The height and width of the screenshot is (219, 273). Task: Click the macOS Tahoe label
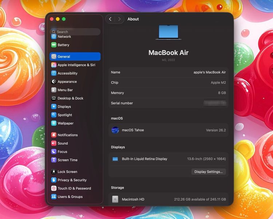pyautogui.click(x=133, y=130)
